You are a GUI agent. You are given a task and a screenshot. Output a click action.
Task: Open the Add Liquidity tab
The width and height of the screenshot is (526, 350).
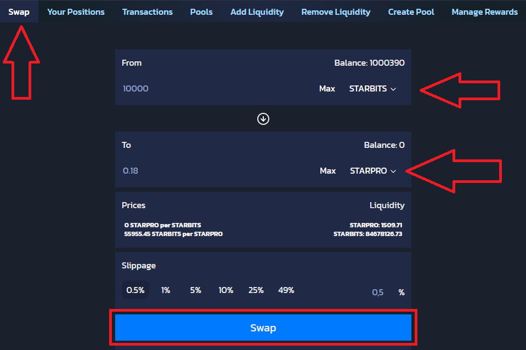(257, 12)
